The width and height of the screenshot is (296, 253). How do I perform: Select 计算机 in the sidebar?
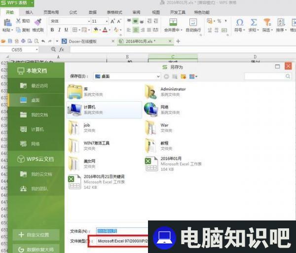coord(36,129)
